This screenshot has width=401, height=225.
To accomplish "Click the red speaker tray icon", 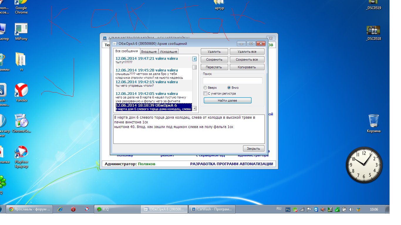I will pyautogui.click(x=323, y=209).
